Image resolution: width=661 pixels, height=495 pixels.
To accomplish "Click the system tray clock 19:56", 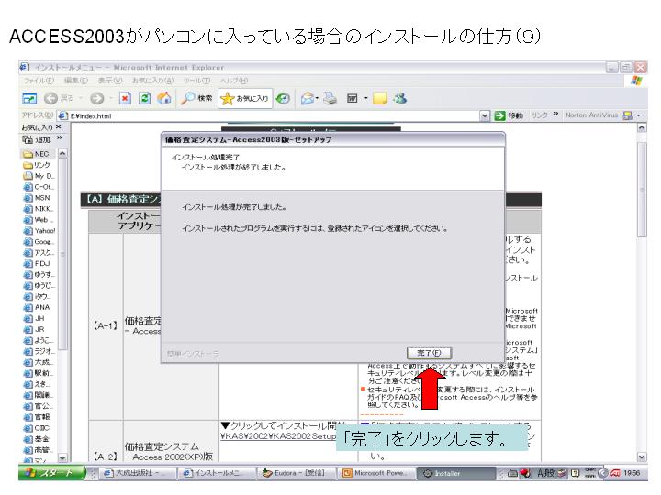I will pyautogui.click(x=631, y=473).
